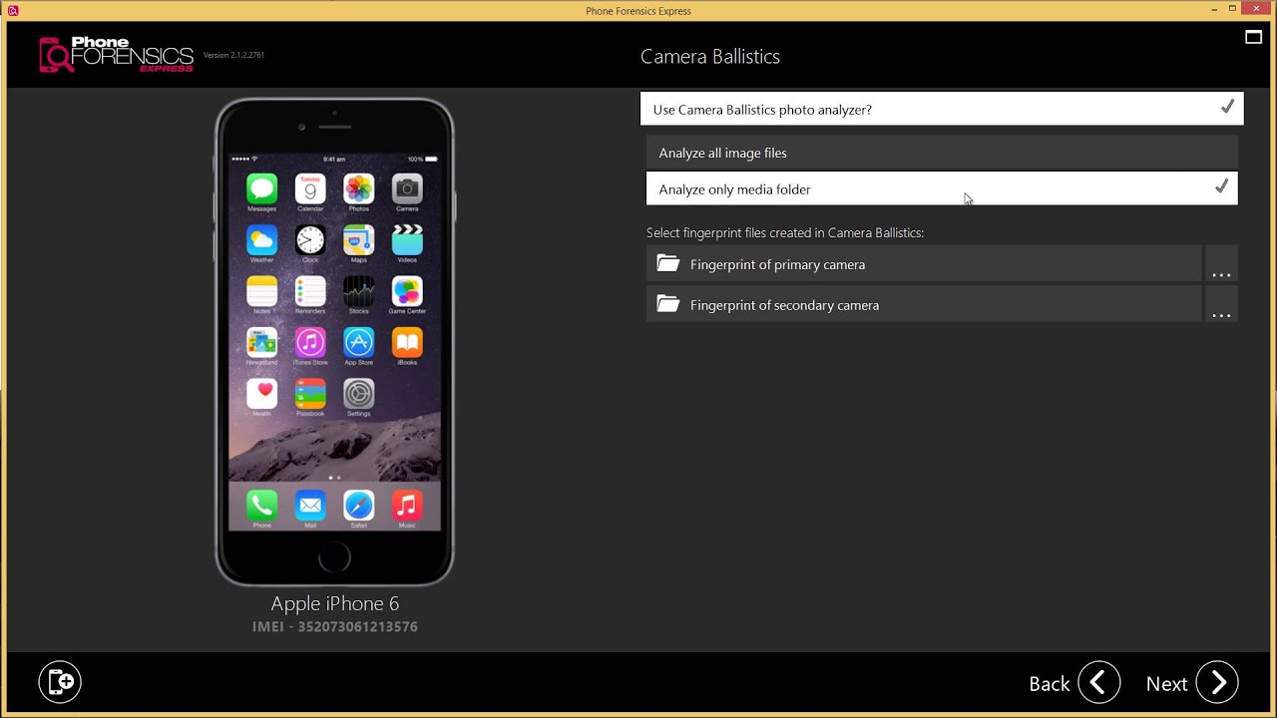Click the Reminders app icon on phone image

point(310,291)
